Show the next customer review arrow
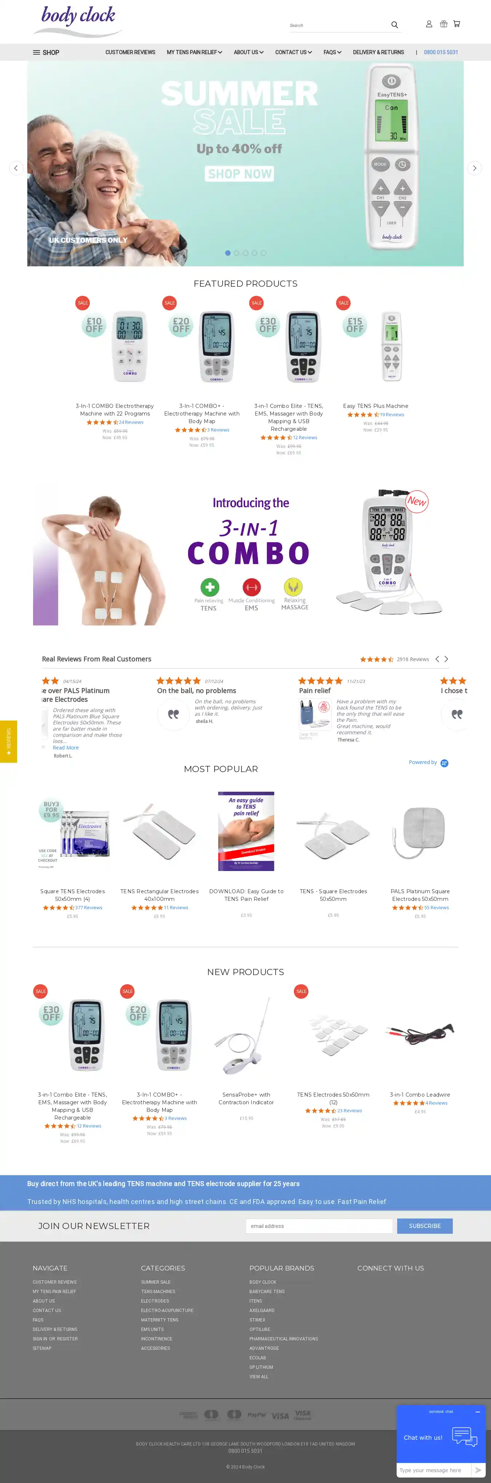Image resolution: width=491 pixels, height=1483 pixels. click(446, 659)
